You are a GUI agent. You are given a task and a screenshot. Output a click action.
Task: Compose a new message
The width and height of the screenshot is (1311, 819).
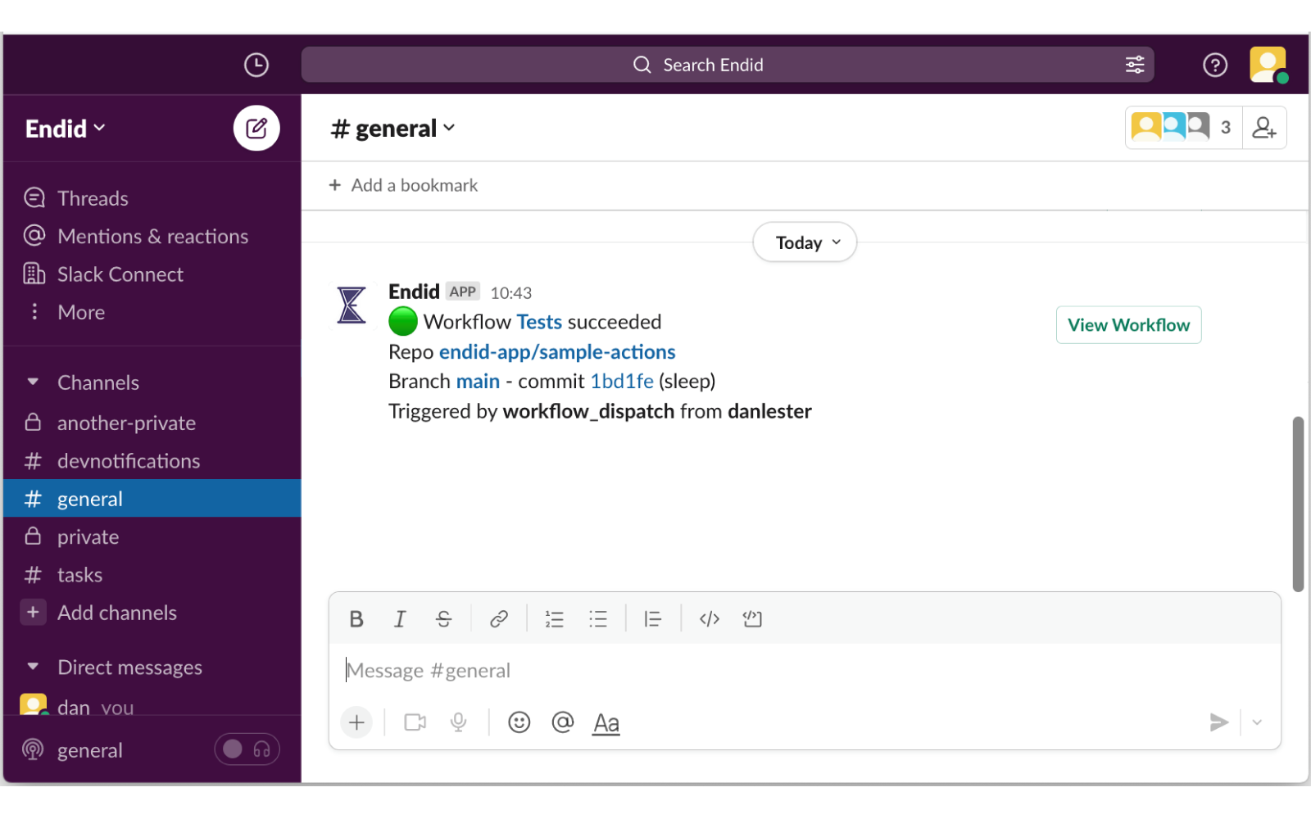[x=256, y=128]
